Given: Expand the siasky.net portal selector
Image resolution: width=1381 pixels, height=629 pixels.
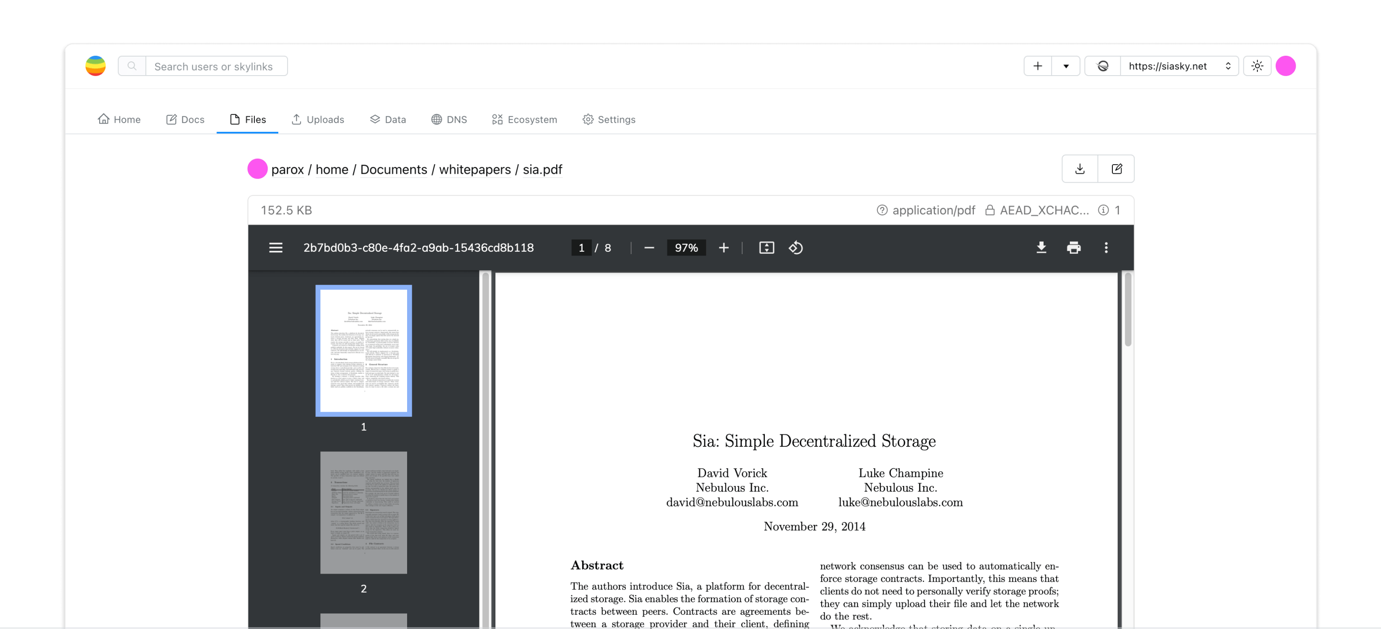Looking at the screenshot, I should point(1178,66).
